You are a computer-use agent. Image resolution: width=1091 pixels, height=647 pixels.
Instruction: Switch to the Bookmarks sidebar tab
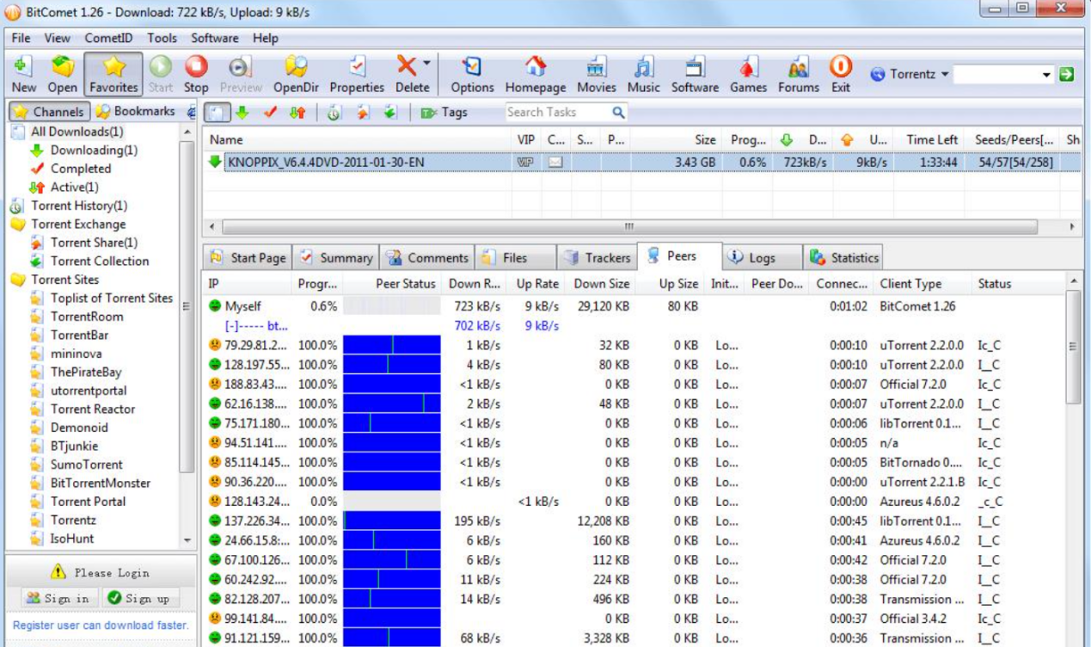click(135, 112)
